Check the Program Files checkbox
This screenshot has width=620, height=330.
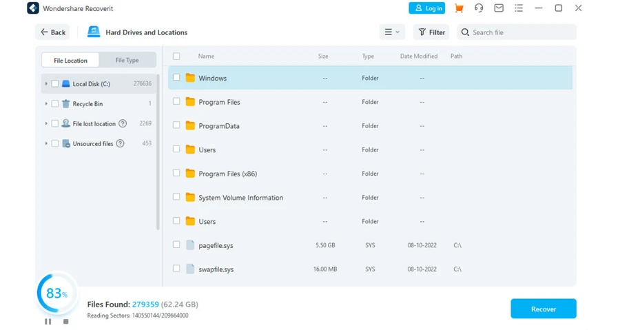coord(176,101)
